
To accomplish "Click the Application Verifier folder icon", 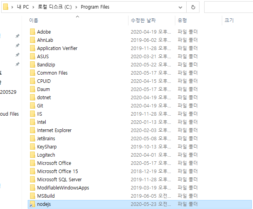I will 32,48.
